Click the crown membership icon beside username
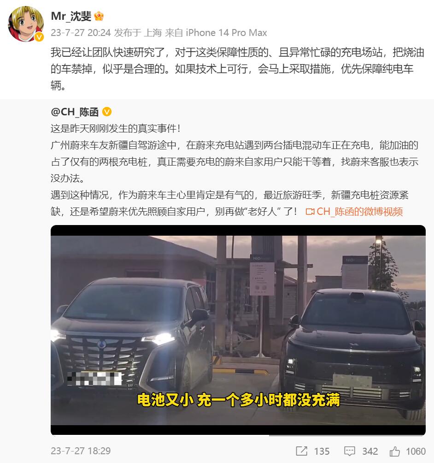Screen dimensions: 434x463 point(99,16)
